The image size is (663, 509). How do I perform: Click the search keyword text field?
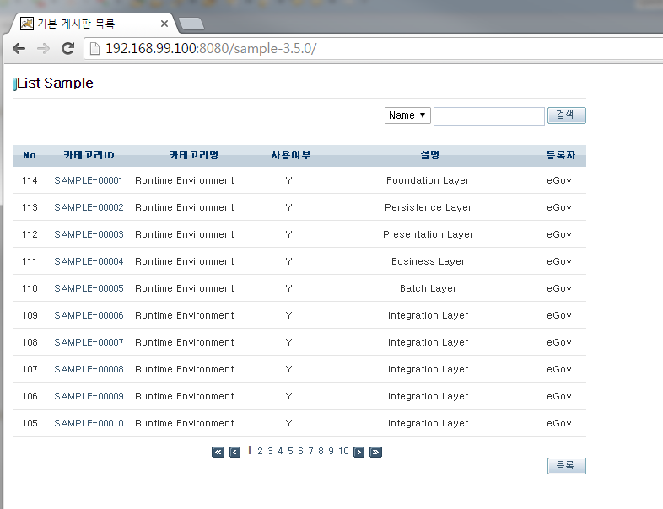[x=488, y=115]
